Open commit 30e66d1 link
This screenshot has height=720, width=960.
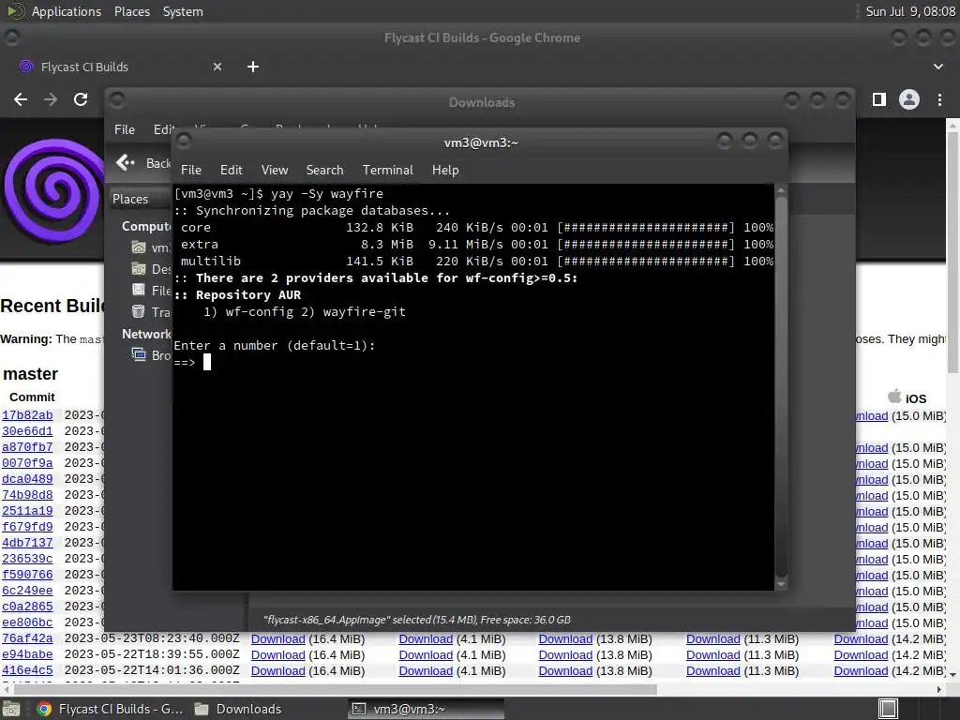tap(27, 431)
